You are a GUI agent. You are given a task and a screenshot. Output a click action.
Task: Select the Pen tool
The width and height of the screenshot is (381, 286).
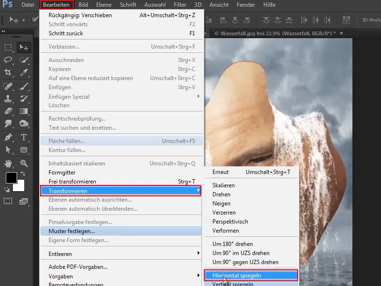tap(8, 137)
